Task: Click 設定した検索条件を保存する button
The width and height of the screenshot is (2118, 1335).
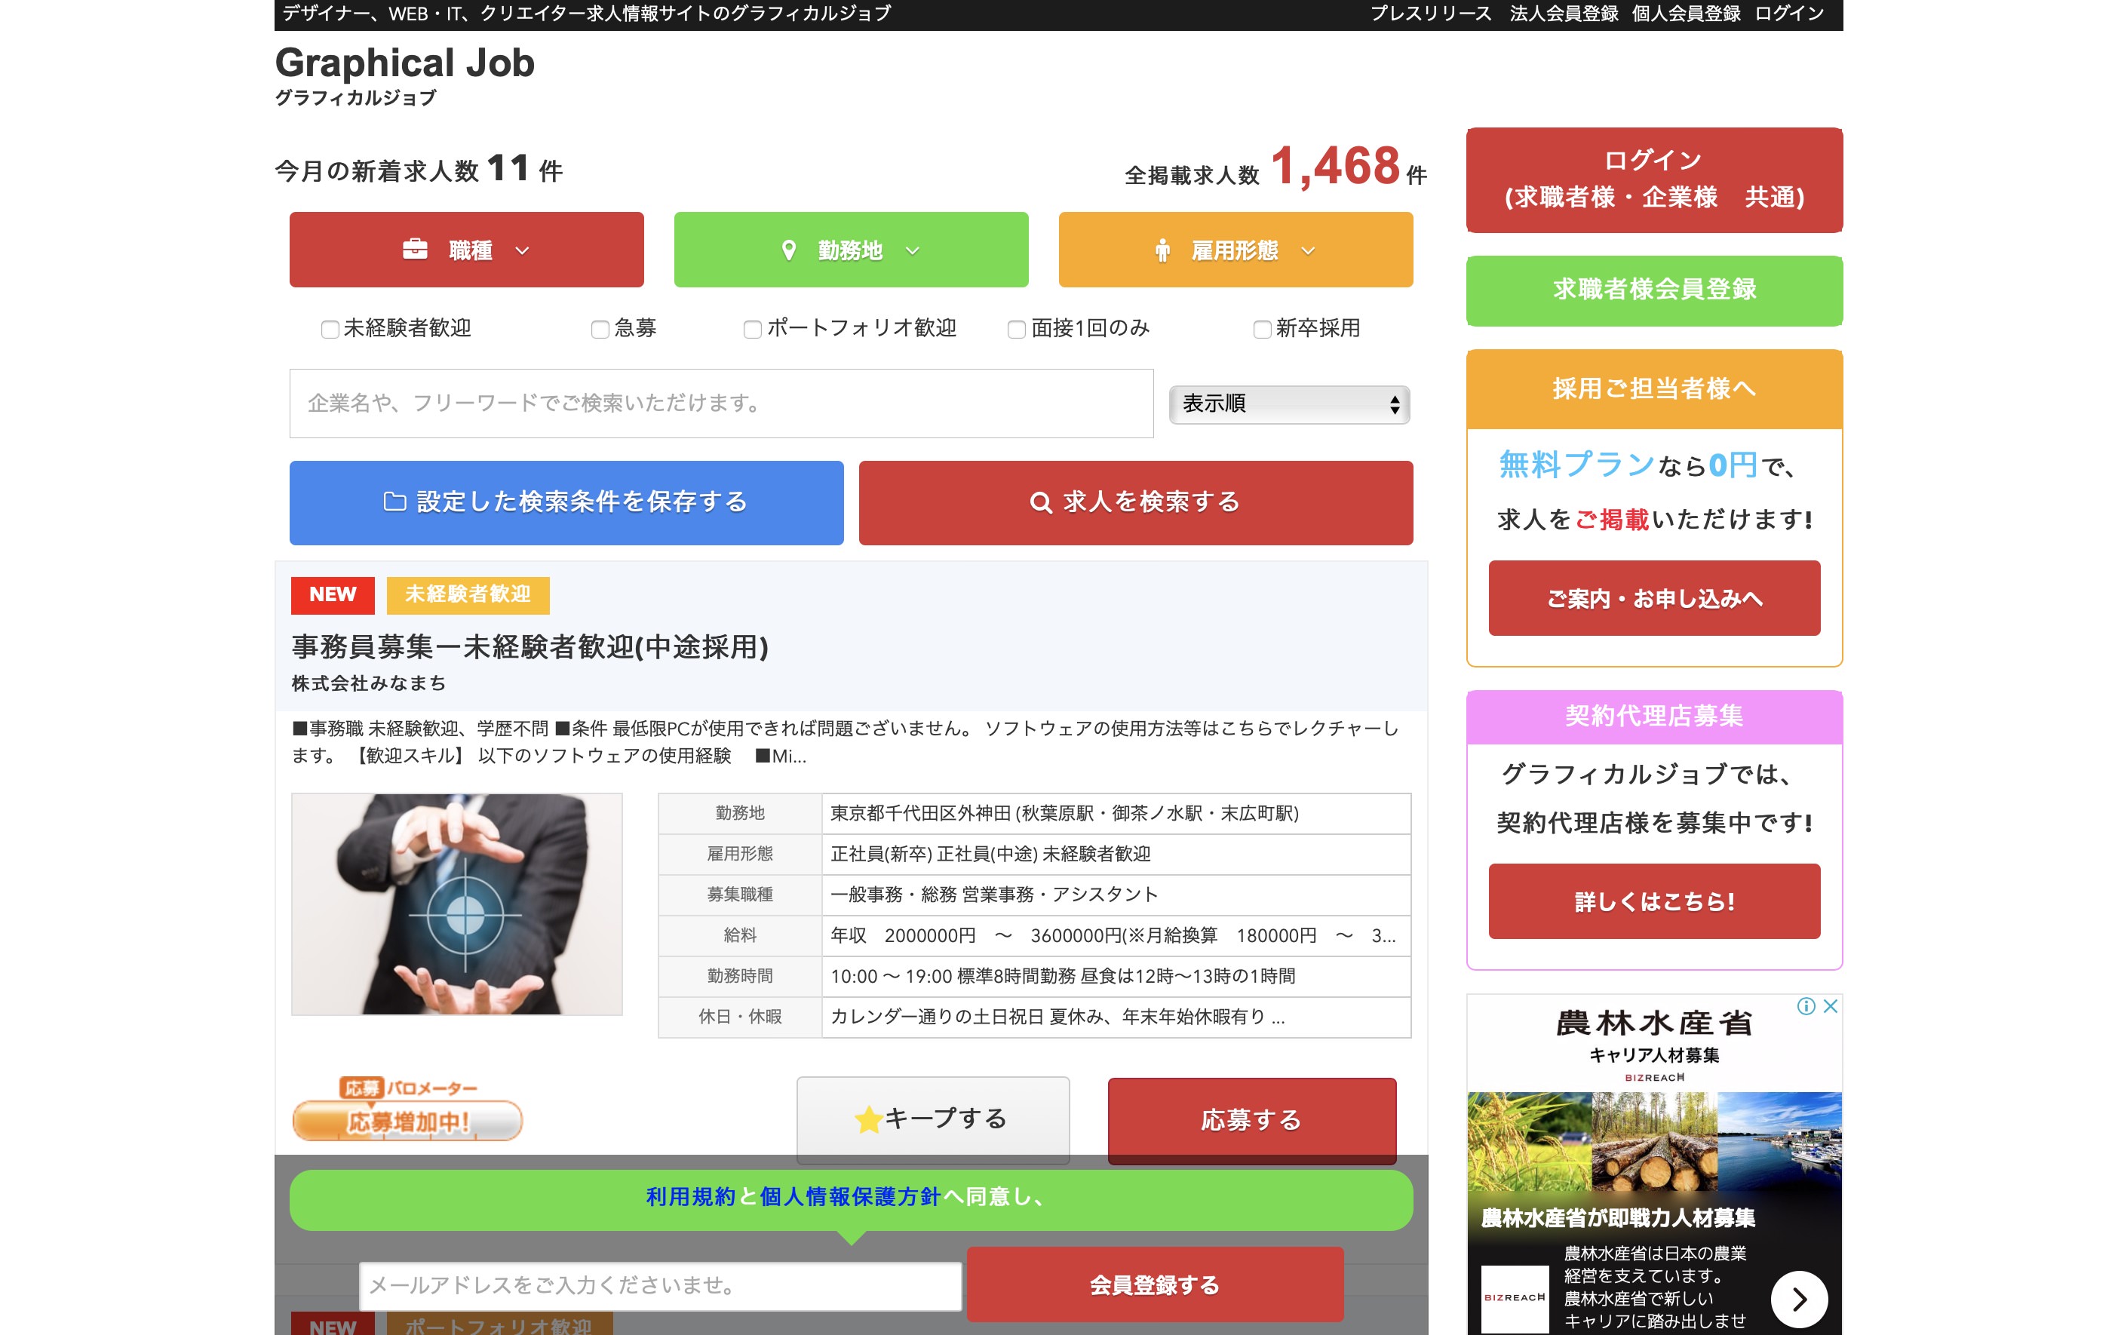Action: [x=566, y=502]
